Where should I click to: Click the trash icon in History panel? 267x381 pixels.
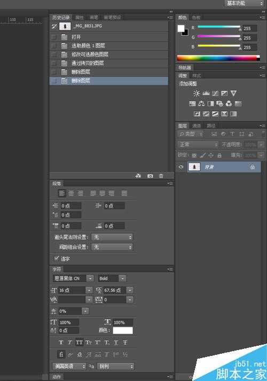click(161, 176)
